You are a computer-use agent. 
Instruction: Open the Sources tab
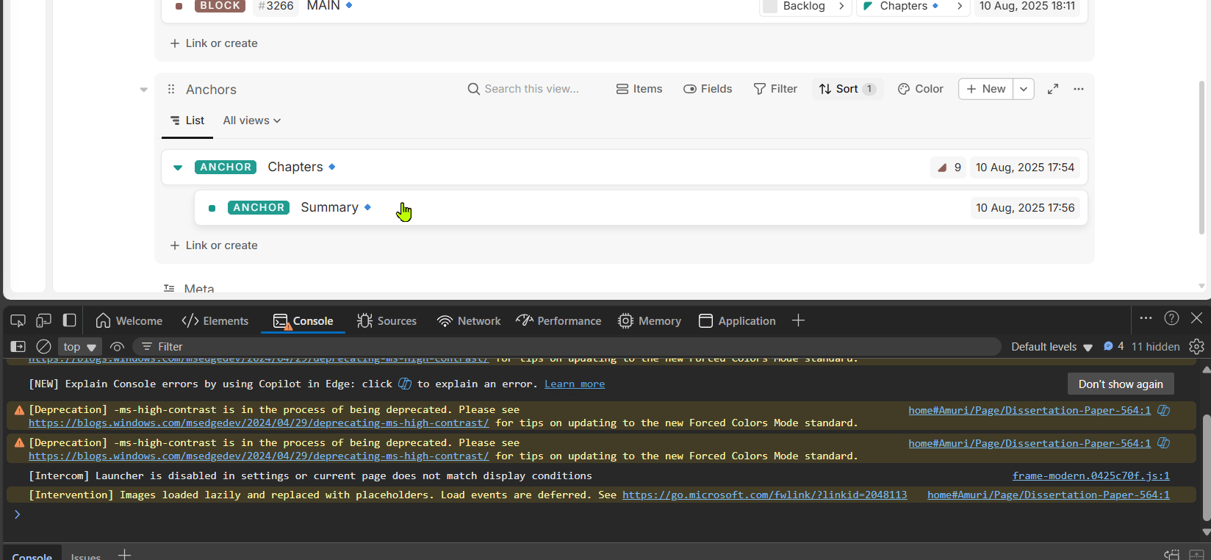point(387,320)
